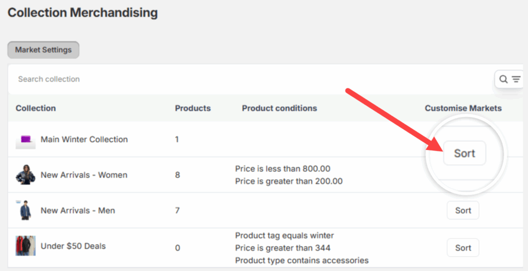Screen dimensions: 528x271
Task: Open the filter lines icon
Action: (516, 79)
